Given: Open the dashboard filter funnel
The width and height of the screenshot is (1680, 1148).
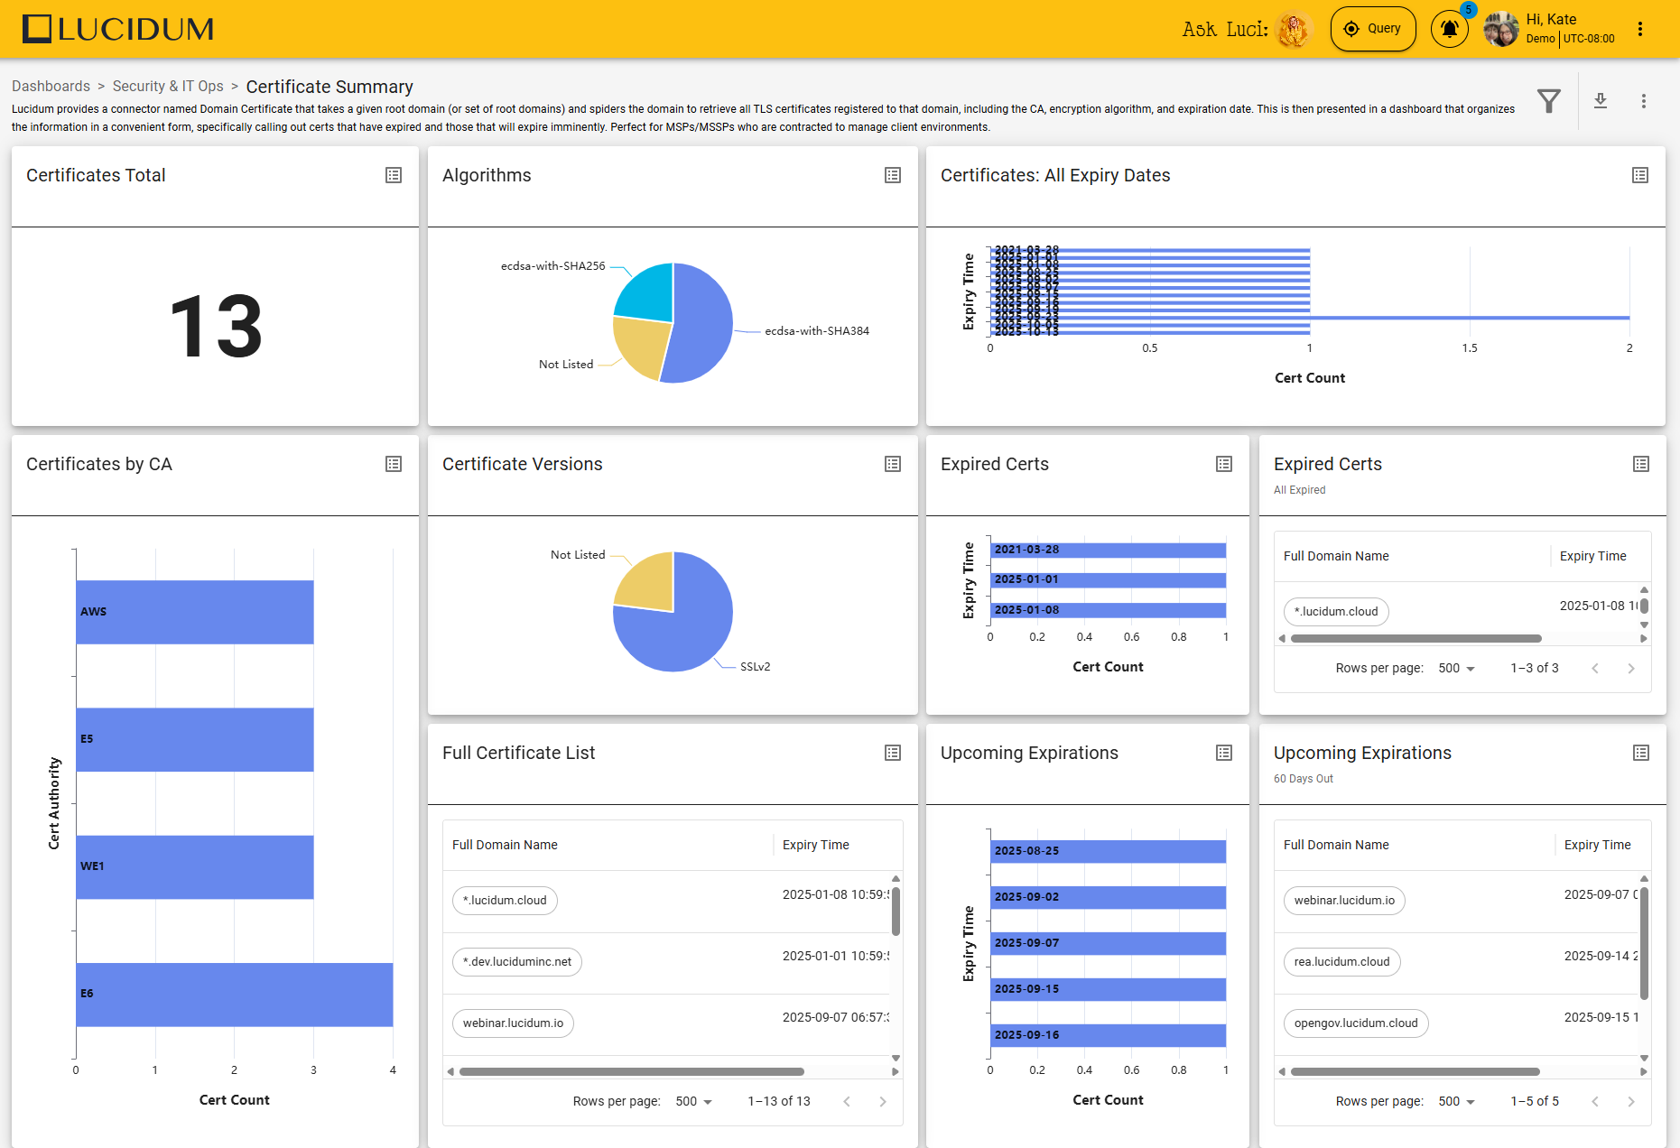Looking at the screenshot, I should (1549, 101).
